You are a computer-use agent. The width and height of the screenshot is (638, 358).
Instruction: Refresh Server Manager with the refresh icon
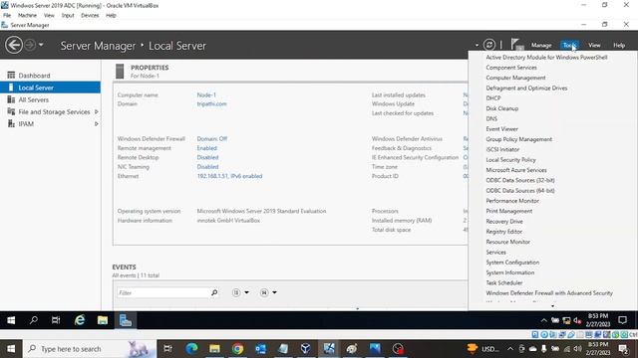click(x=489, y=45)
